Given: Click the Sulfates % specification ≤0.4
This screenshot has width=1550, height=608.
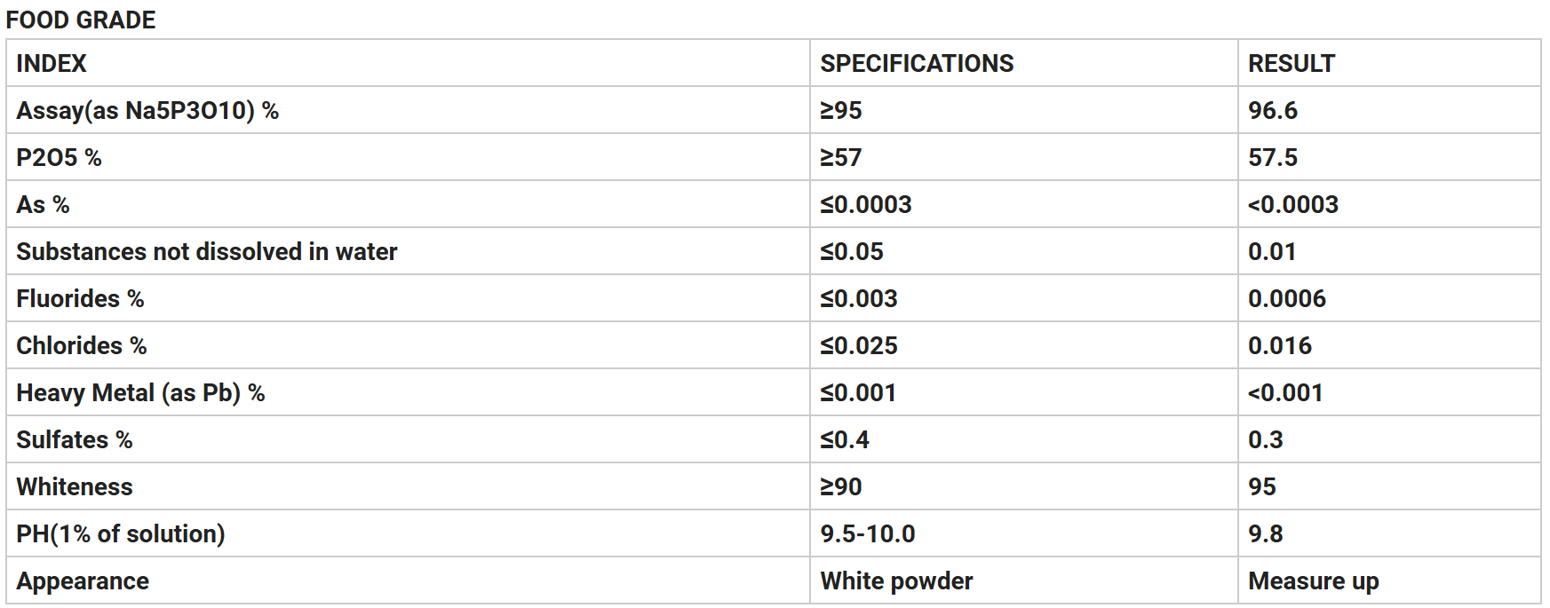Looking at the screenshot, I should (x=845, y=439).
